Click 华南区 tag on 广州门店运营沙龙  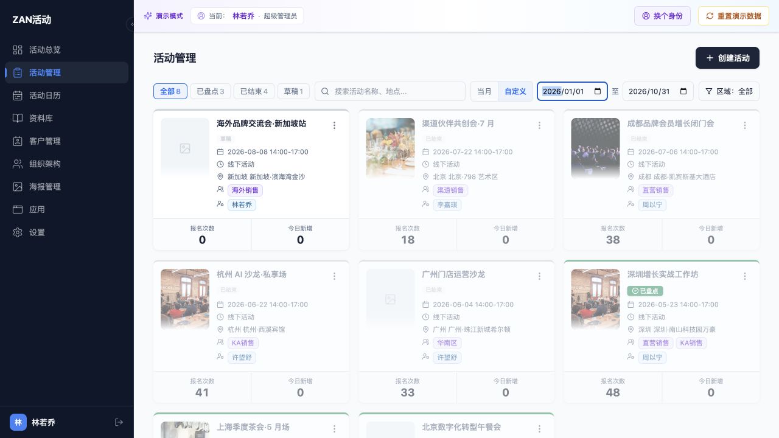pyautogui.click(x=448, y=343)
